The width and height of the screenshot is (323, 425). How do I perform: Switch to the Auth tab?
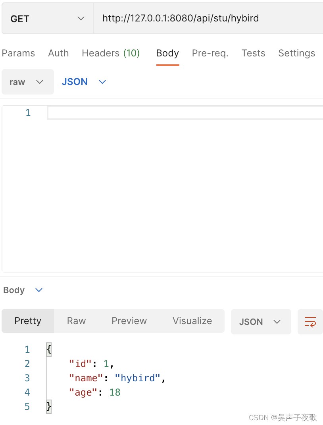58,53
